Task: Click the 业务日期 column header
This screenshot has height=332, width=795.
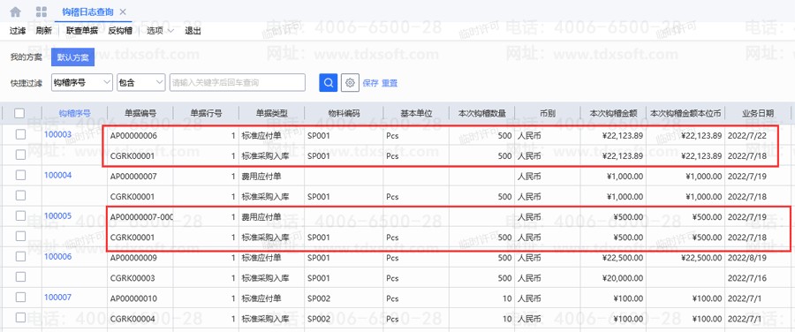Action: pyautogui.click(x=758, y=114)
